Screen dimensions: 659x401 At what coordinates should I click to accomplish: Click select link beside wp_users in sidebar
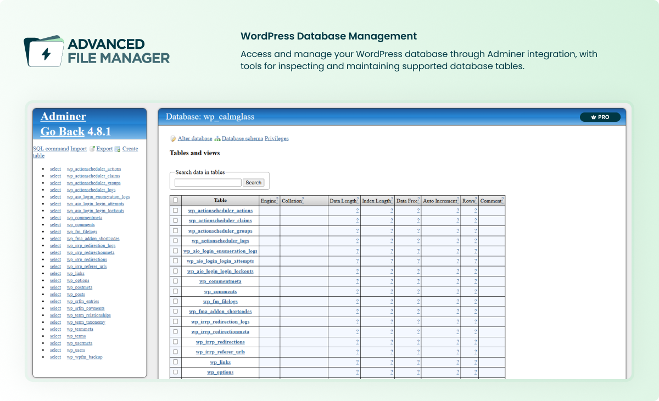tap(55, 350)
